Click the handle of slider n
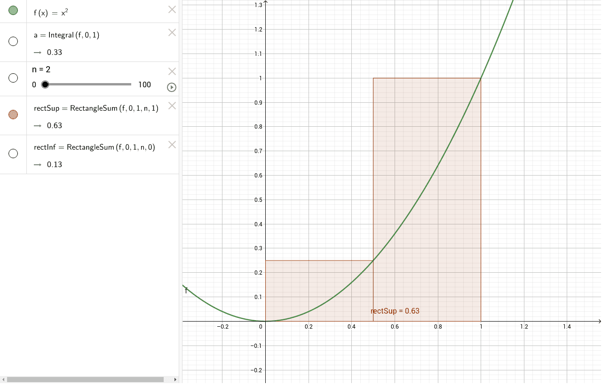This screenshot has height=384, width=602. coord(46,84)
